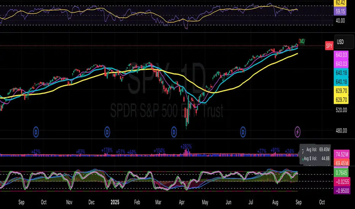The width and height of the screenshot is (355, 209).
Task: Click May on the time axis
Action: pyautogui.click(x=205, y=203)
